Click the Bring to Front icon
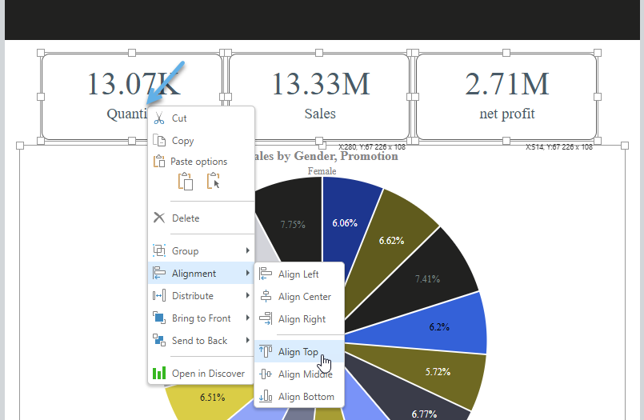Image resolution: width=644 pixels, height=420 pixels. (x=159, y=318)
